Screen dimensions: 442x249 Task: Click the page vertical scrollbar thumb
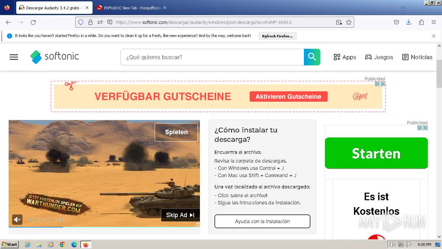[x=439, y=74]
